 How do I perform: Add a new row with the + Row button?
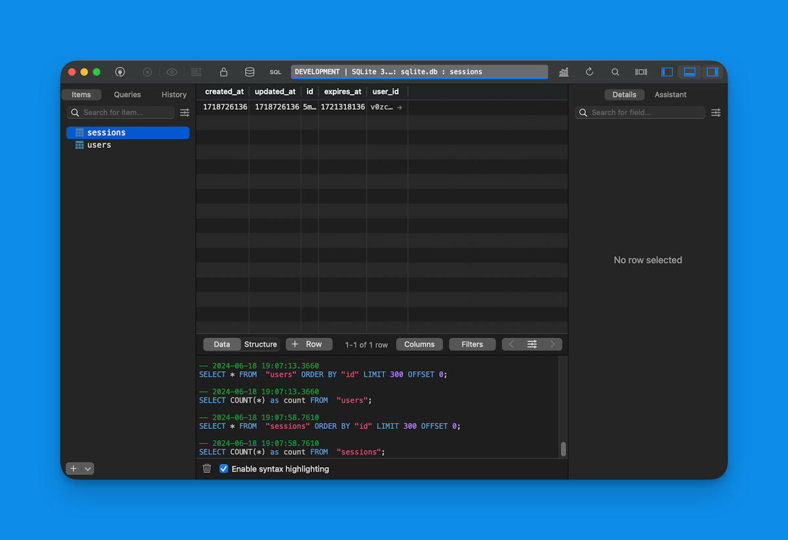(x=309, y=344)
